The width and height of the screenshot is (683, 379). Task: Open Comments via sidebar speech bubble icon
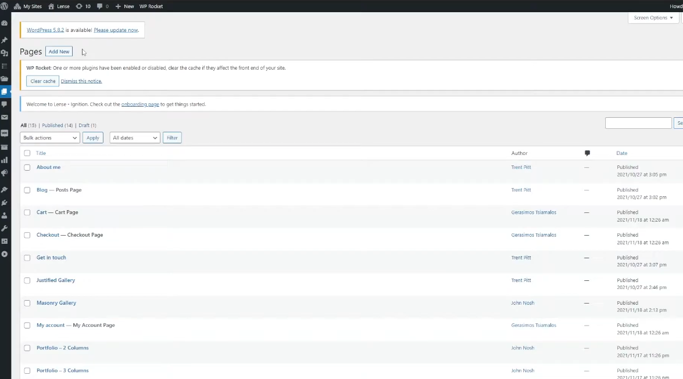(x=5, y=104)
